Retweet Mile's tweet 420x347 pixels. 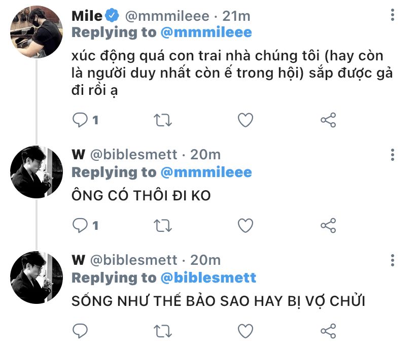(x=162, y=120)
